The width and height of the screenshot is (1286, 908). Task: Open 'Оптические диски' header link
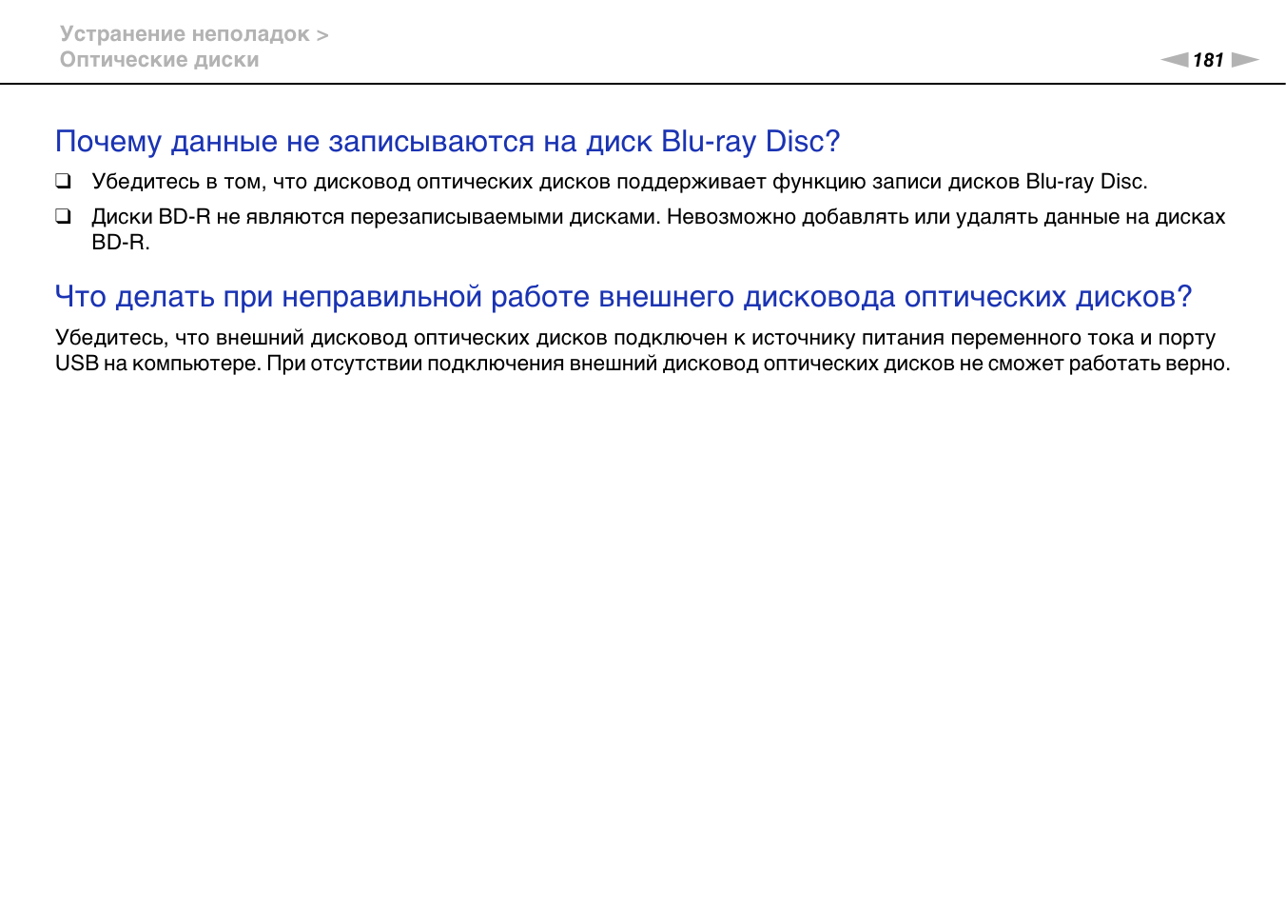point(159,60)
